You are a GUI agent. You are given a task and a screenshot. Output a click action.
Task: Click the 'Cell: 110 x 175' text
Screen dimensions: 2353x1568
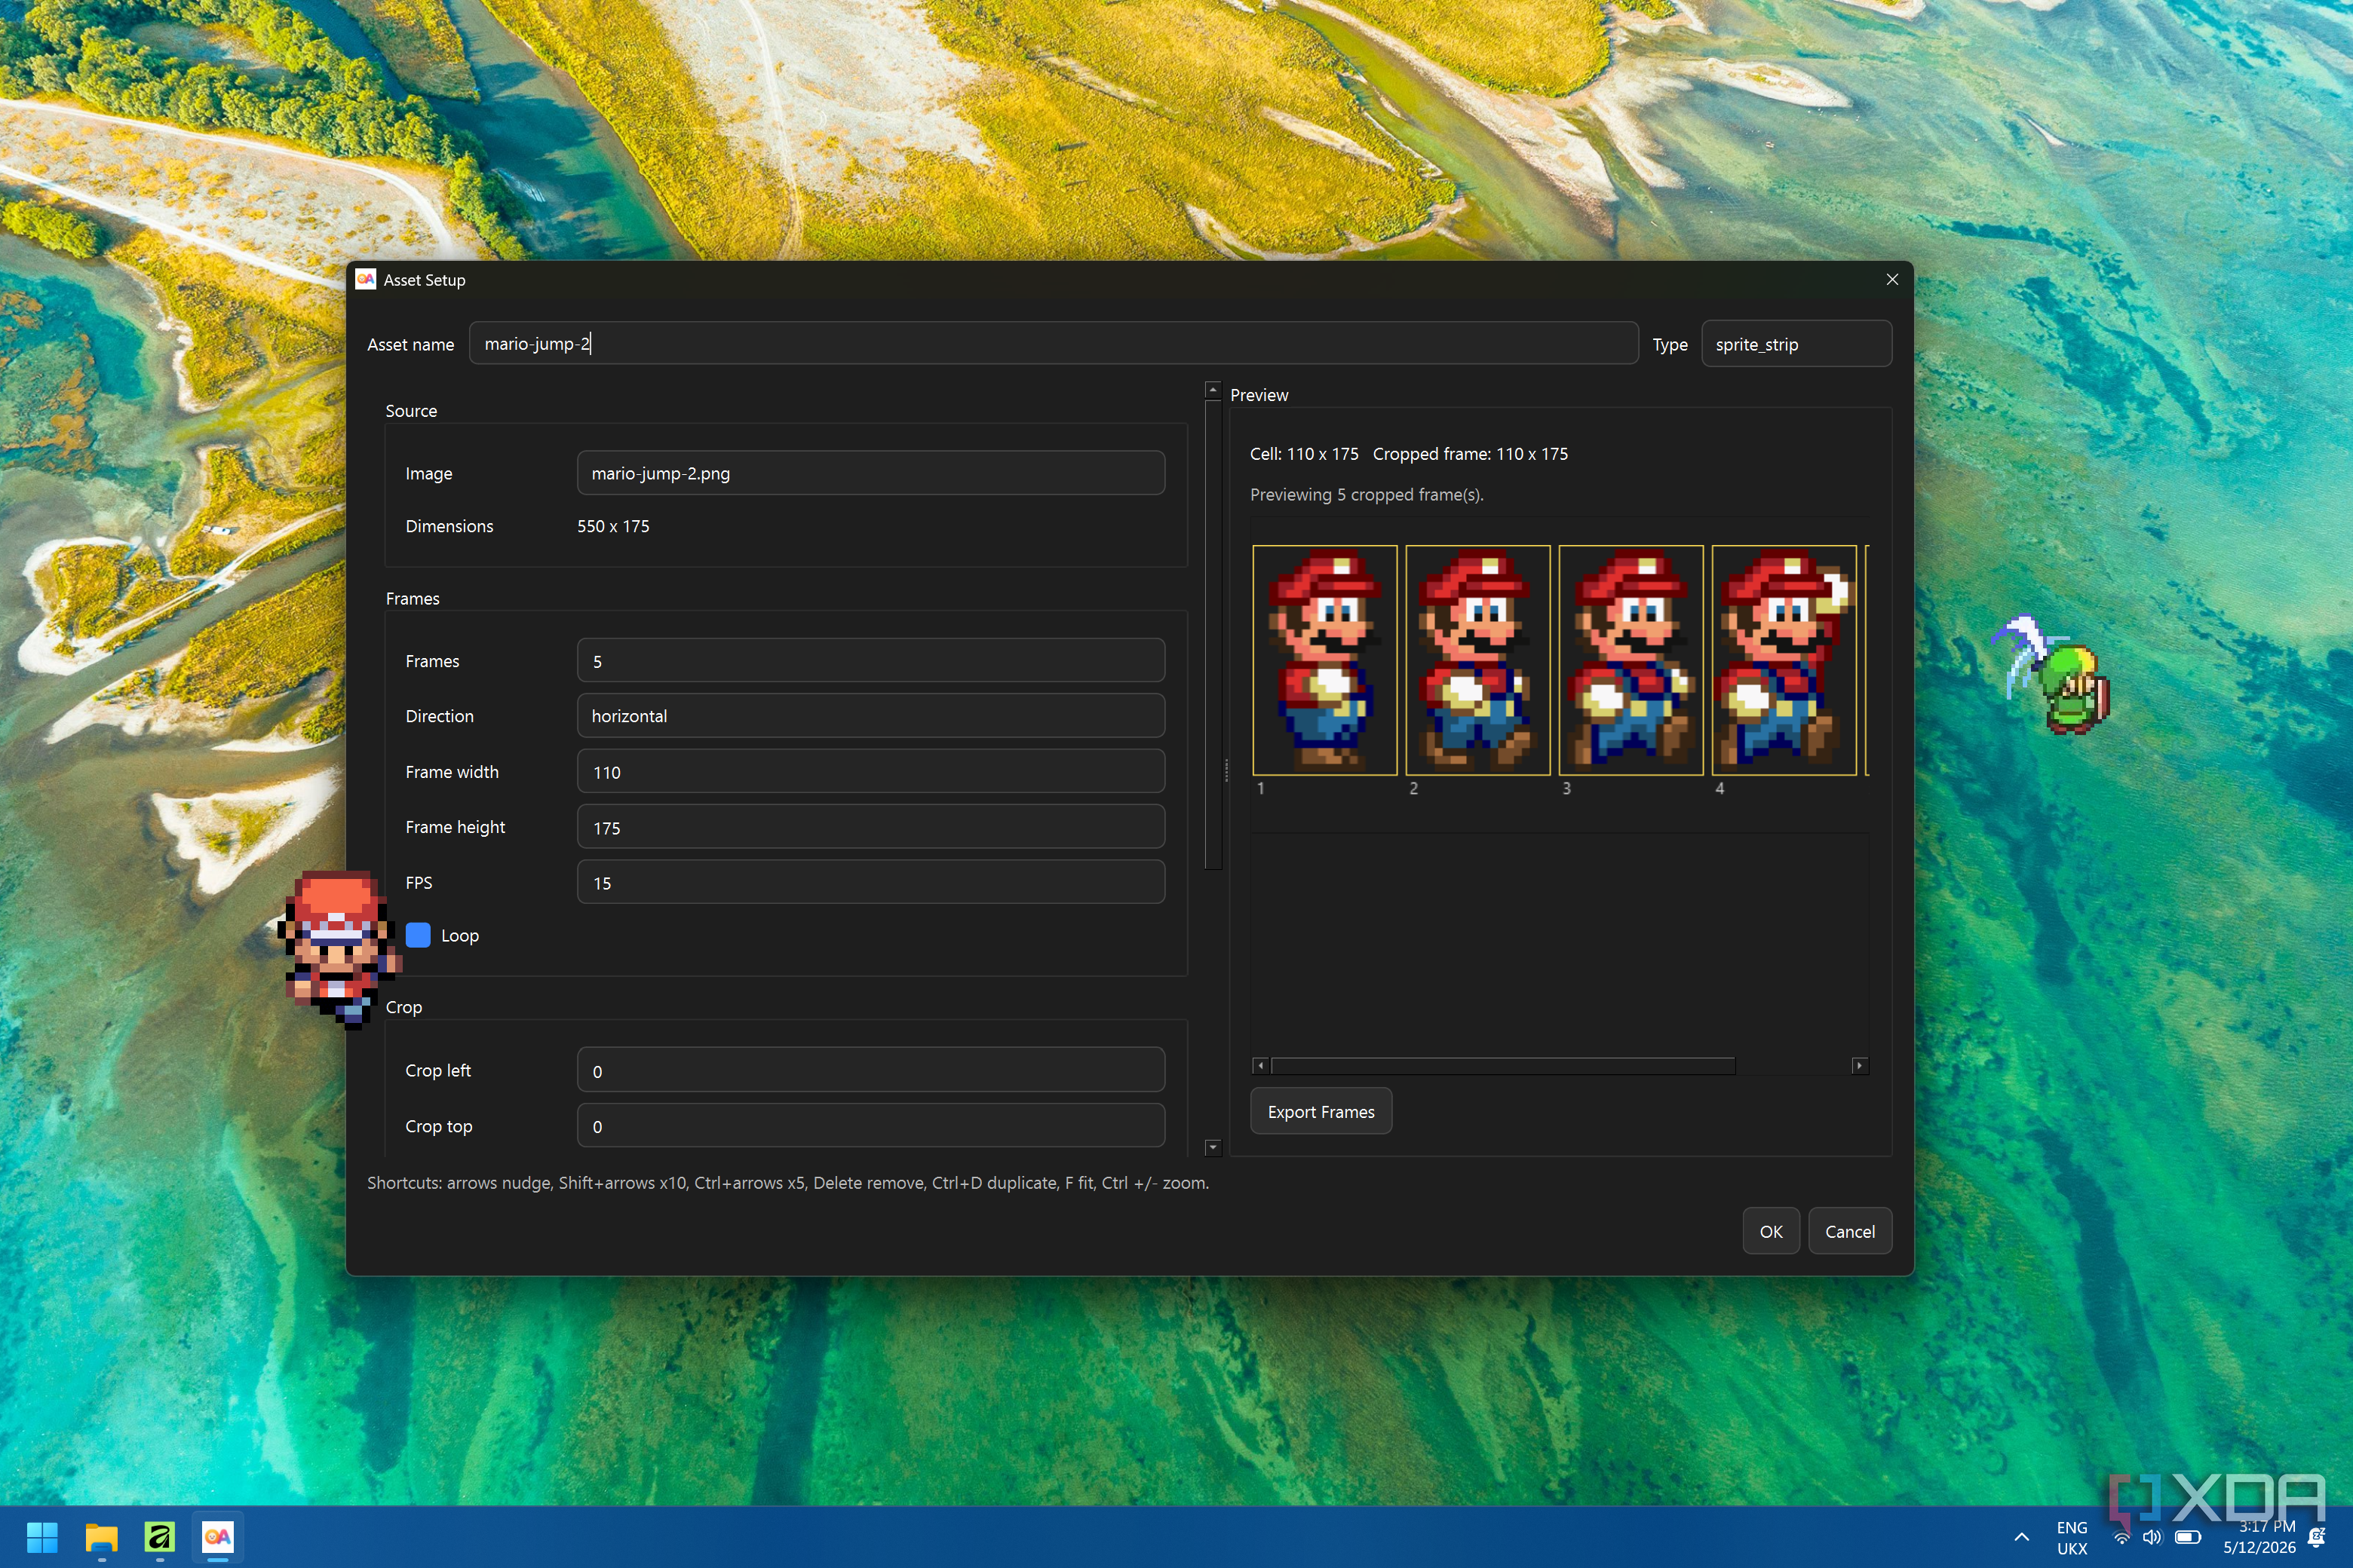tap(1303, 454)
